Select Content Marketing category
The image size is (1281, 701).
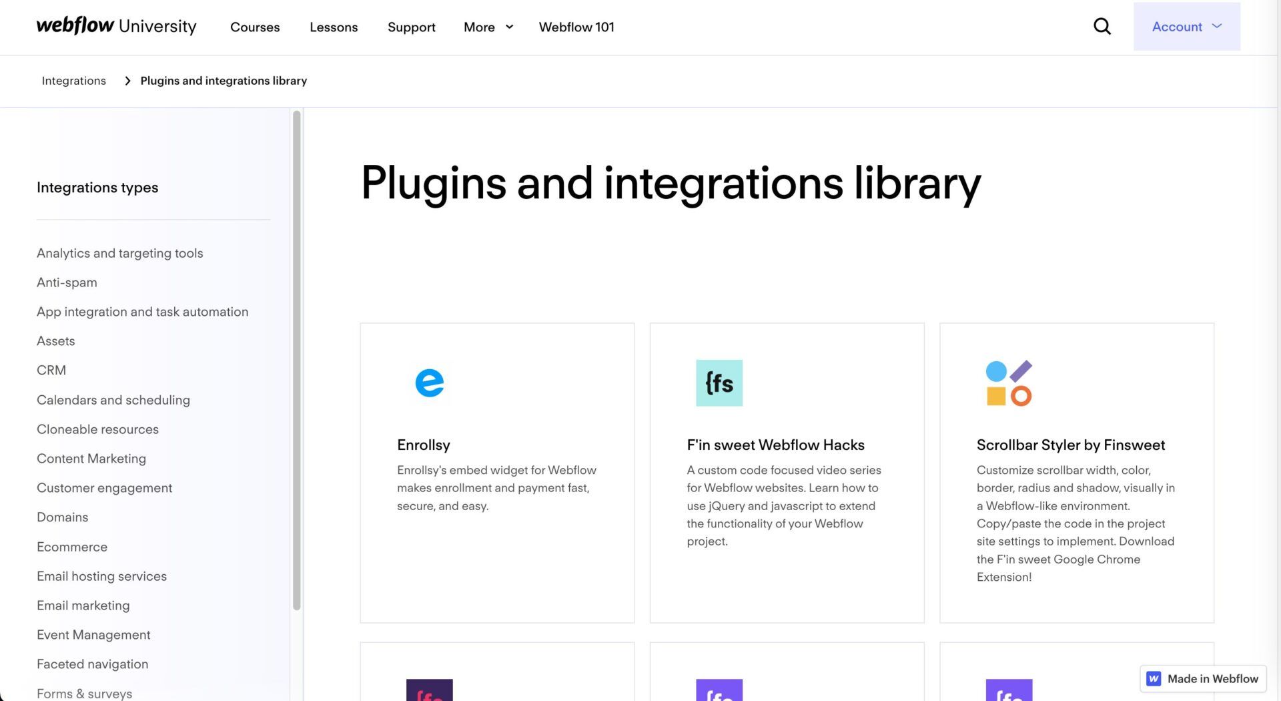coord(91,459)
